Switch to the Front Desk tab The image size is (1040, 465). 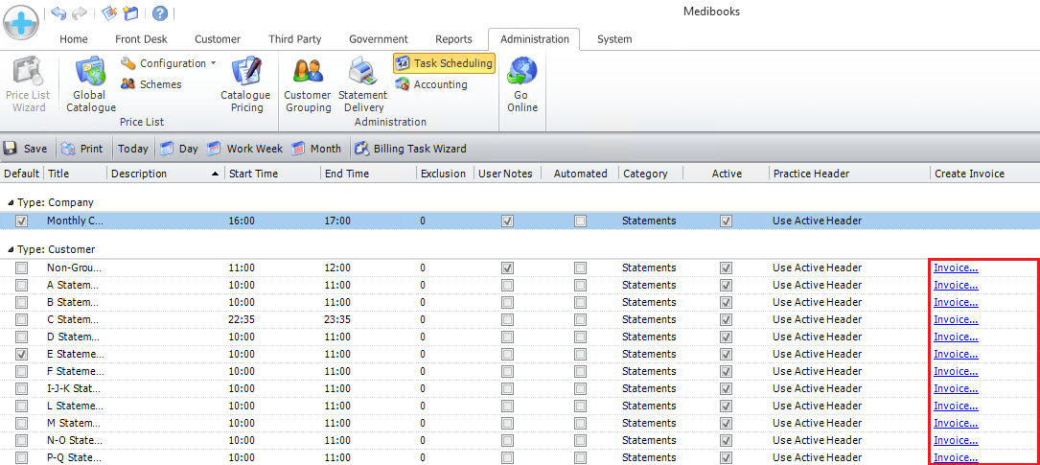click(141, 39)
